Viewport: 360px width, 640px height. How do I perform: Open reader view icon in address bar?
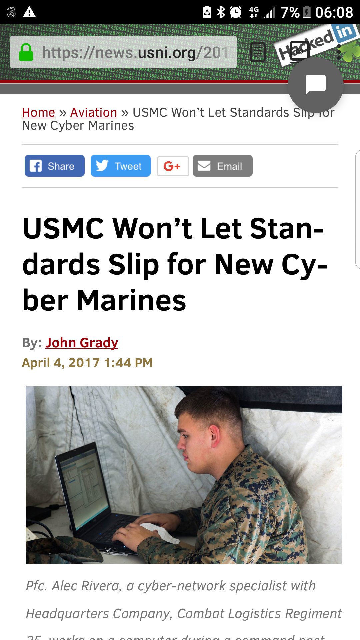(257, 52)
